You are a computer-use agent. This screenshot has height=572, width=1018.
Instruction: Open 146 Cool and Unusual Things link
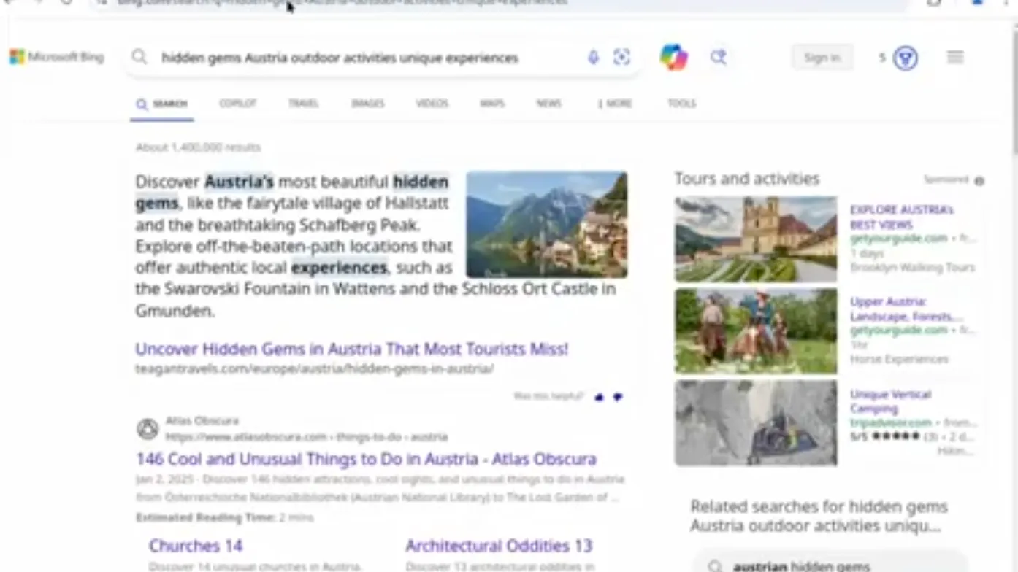coord(366,460)
